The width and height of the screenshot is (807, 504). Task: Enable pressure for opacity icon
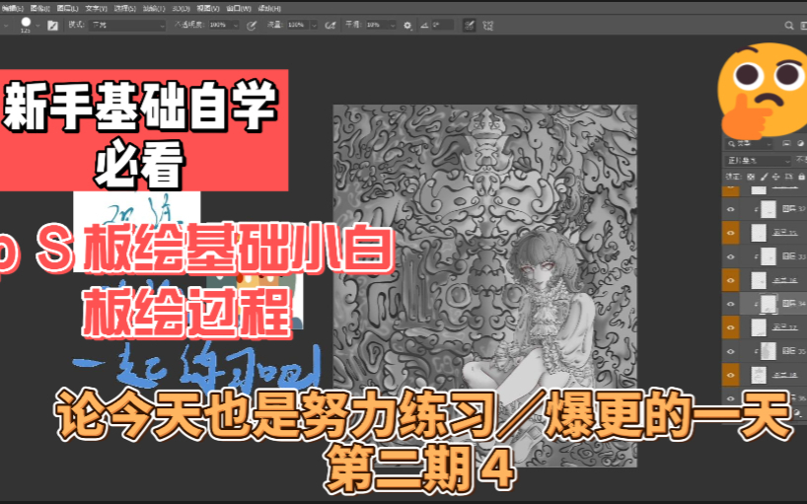click(x=251, y=23)
